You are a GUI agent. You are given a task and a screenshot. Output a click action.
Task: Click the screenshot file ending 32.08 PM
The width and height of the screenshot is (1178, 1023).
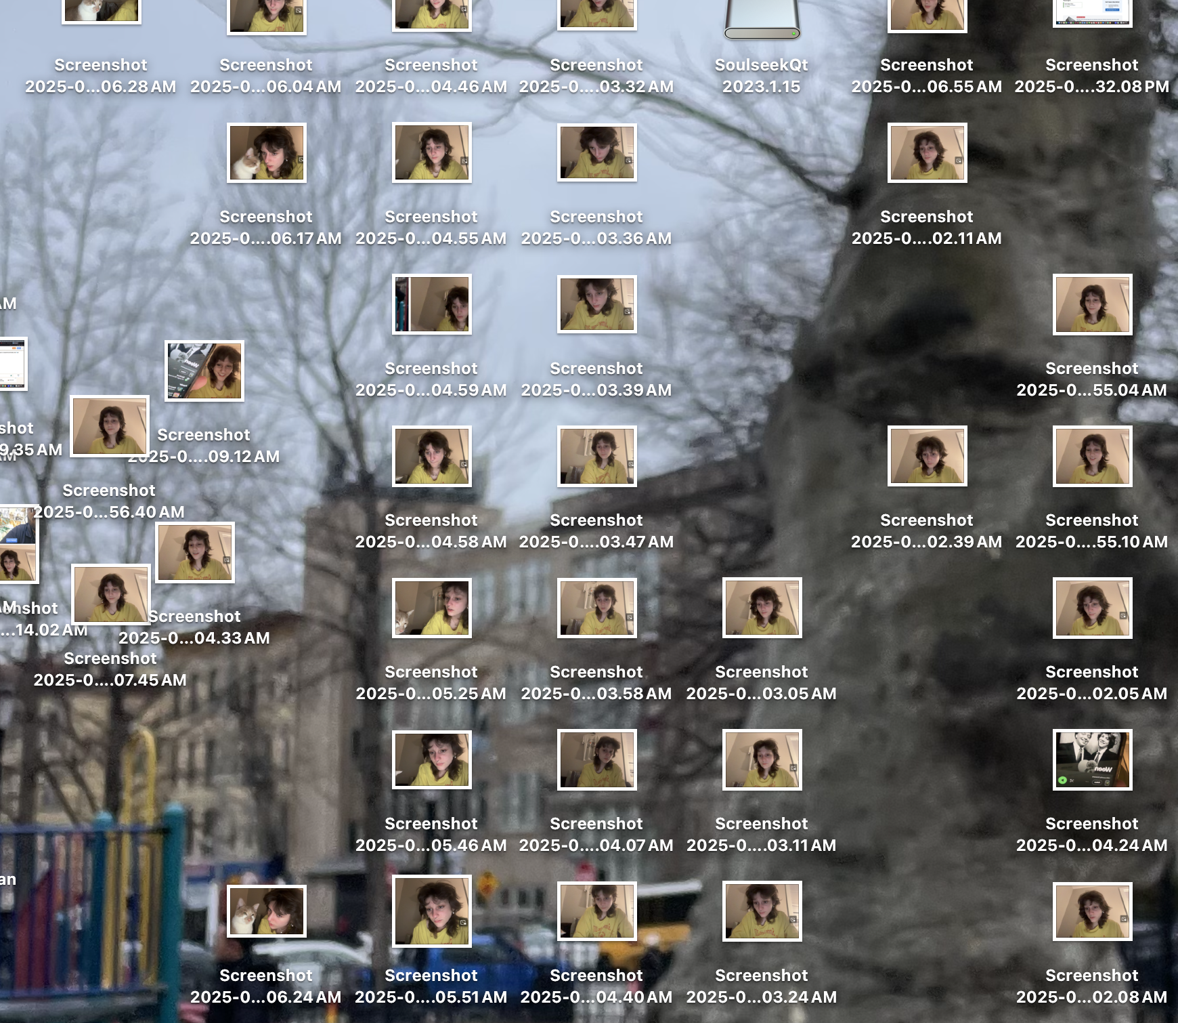coord(1092,12)
